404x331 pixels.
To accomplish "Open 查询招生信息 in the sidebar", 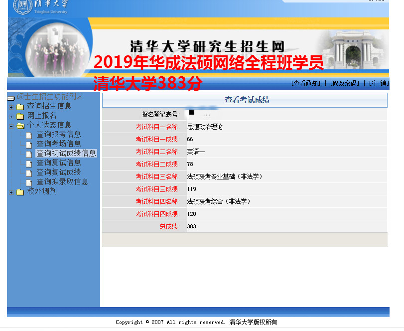I will 49,106.
